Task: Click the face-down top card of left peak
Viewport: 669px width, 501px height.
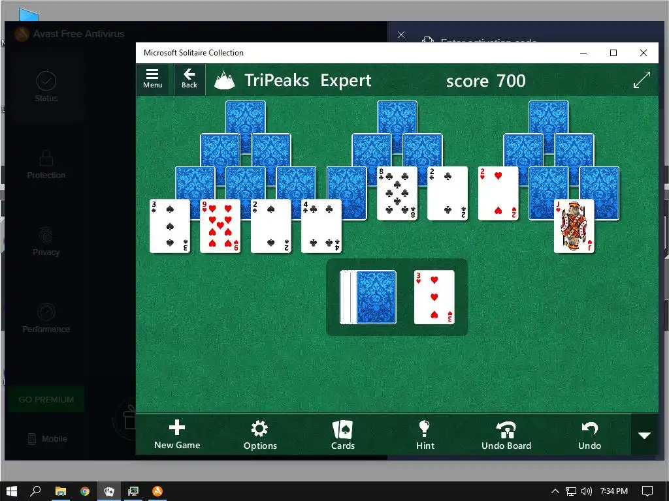Action: (x=246, y=117)
